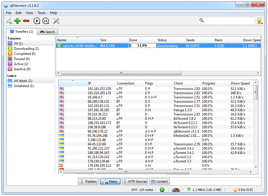Click the peers list vertical scrollbar thumb
The height and width of the screenshot is (196, 268).
click(255, 92)
